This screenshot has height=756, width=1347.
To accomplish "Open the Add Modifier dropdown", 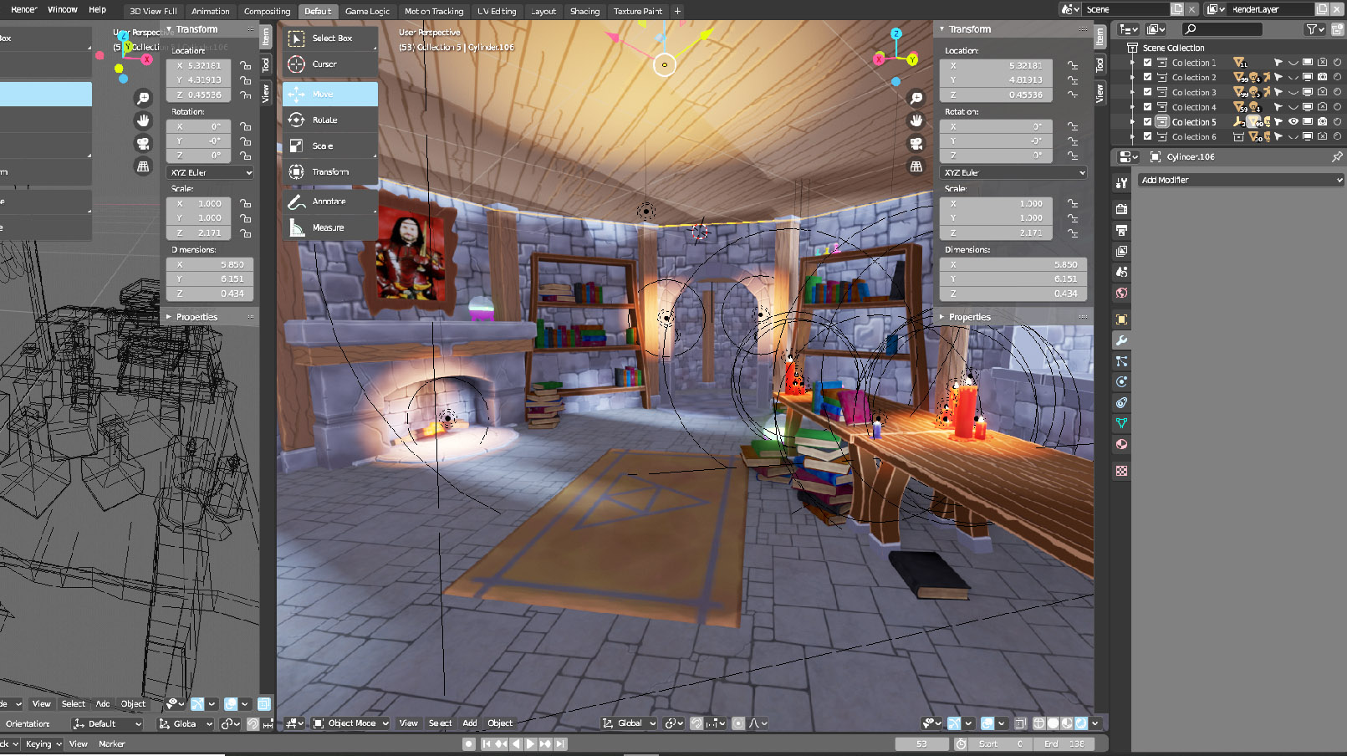I will click(1241, 181).
